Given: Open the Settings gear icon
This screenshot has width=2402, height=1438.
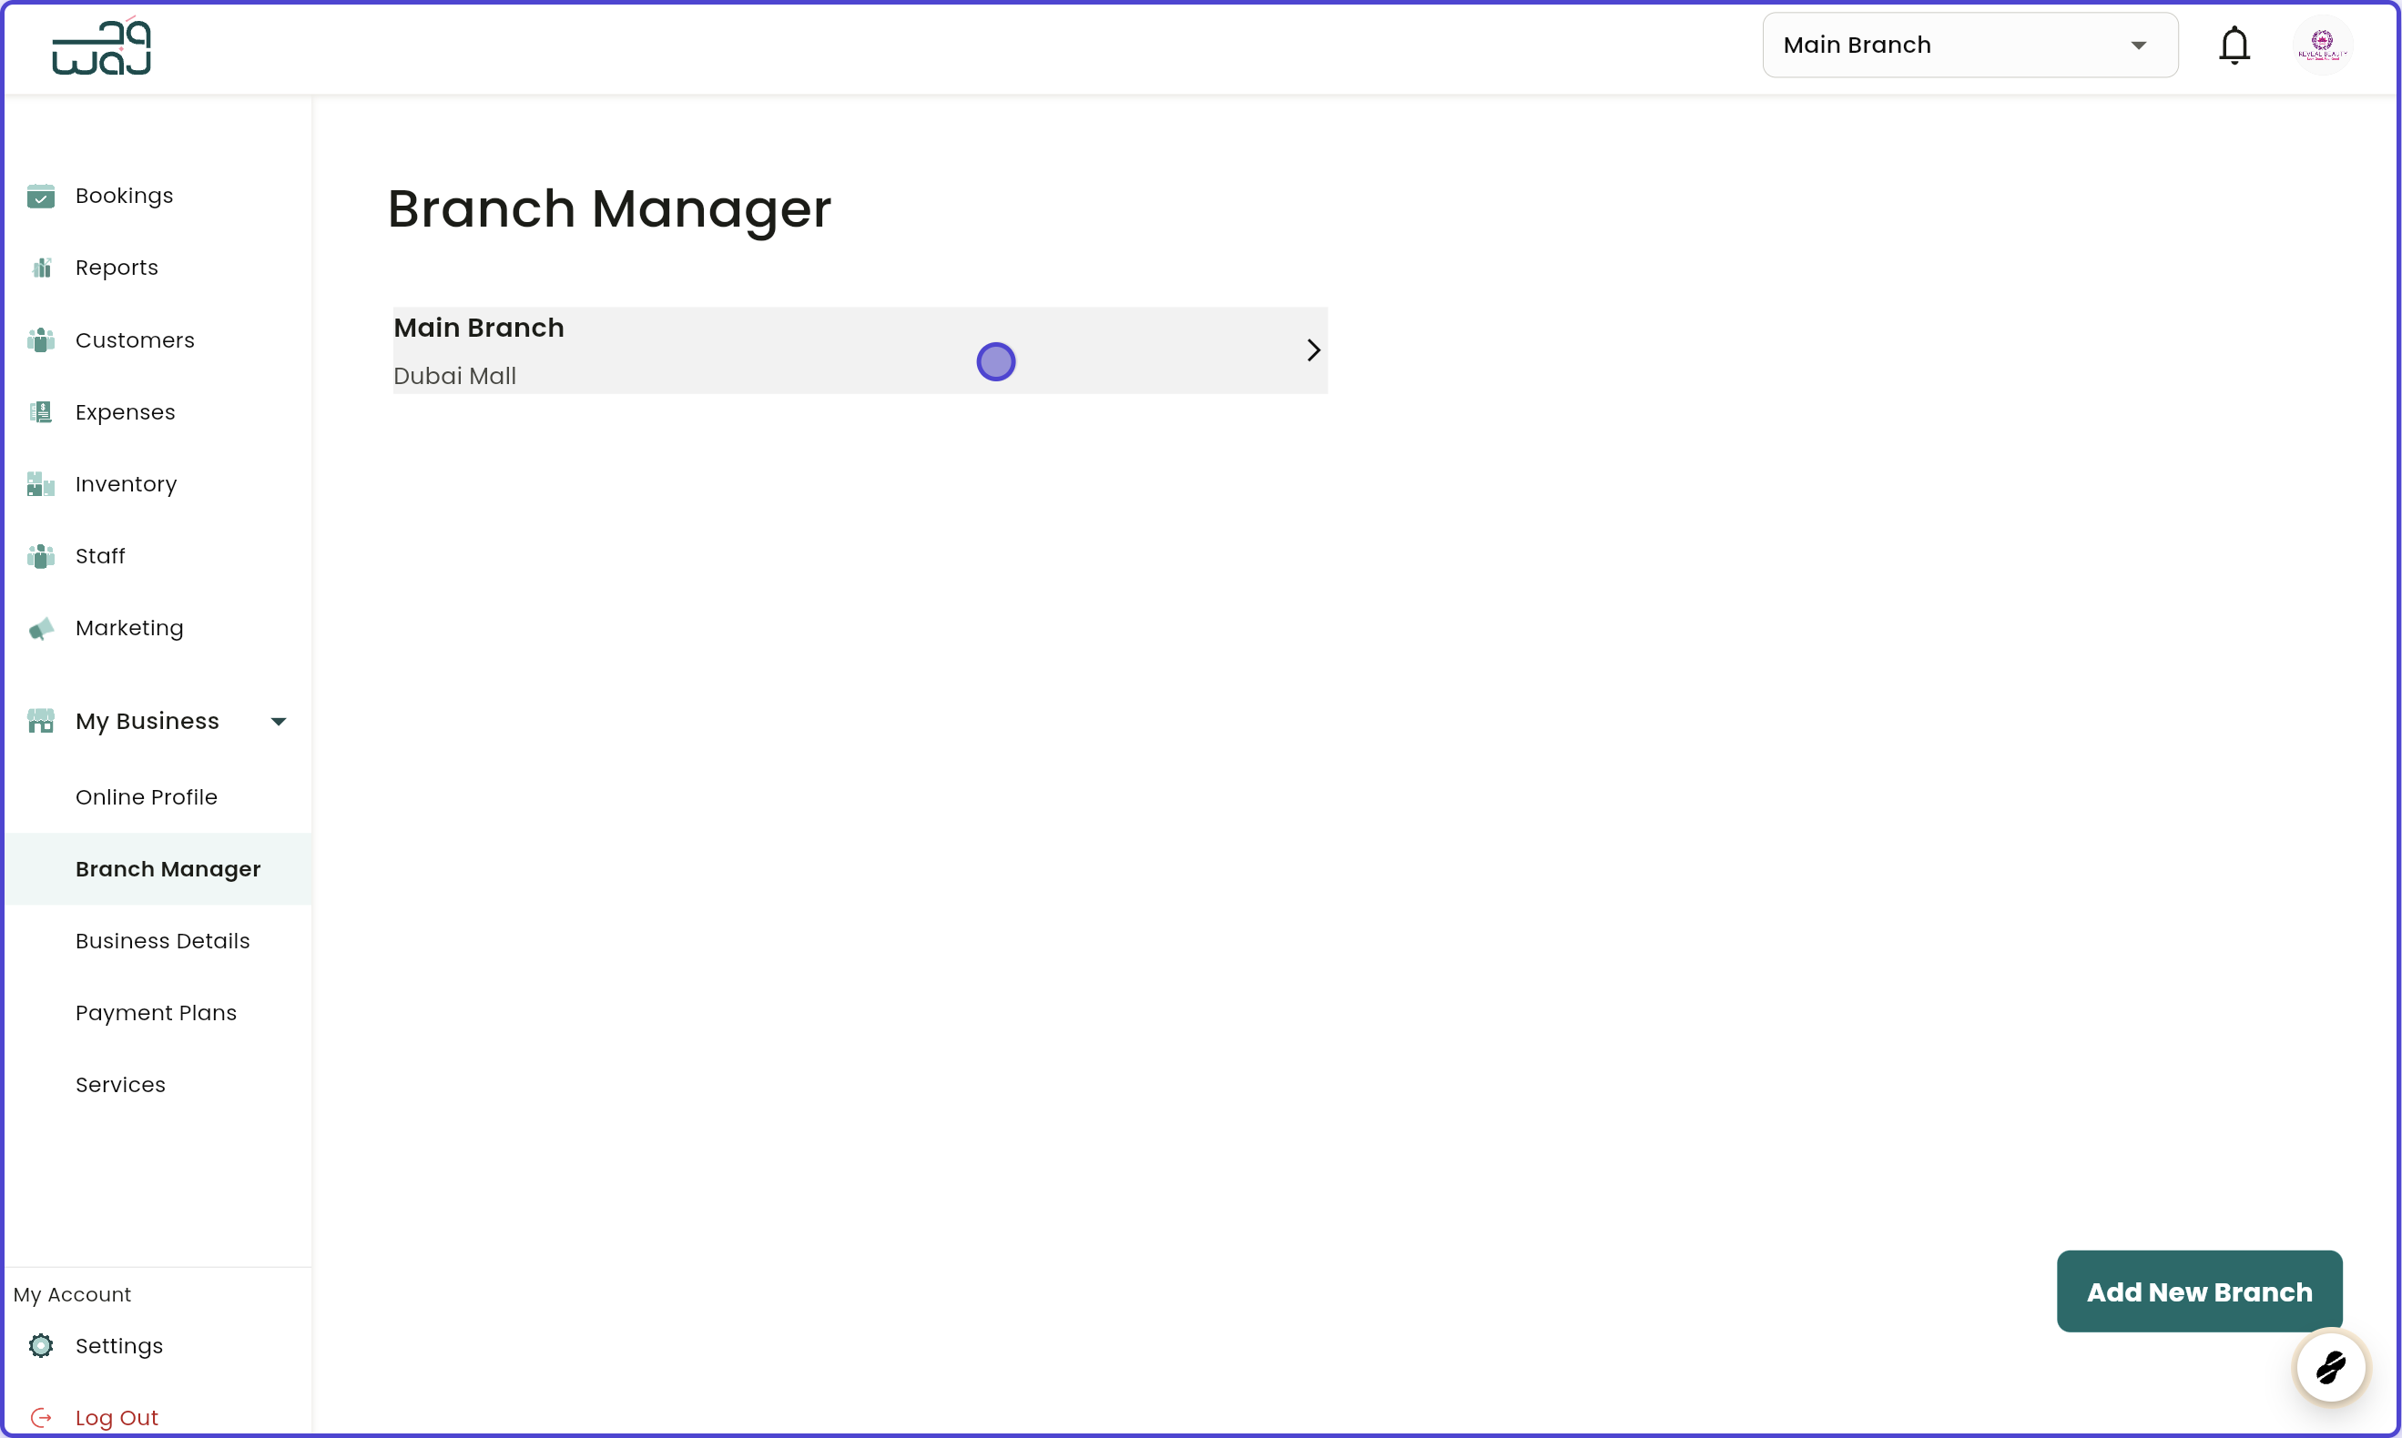Looking at the screenshot, I should 41,1346.
